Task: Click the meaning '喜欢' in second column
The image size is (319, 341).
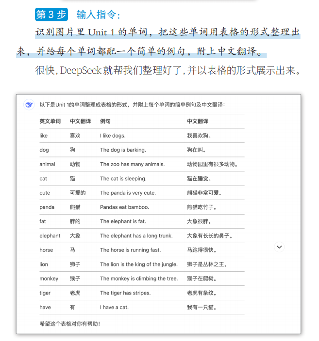Action: [x=75, y=136]
